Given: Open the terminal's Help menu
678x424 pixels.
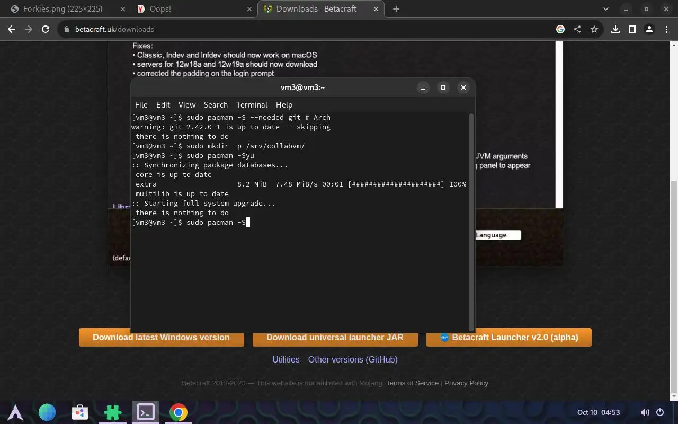Looking at the screenshot, I should coord(284,105).
